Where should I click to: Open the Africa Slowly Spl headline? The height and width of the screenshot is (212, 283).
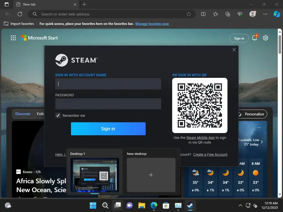(41, 185)
